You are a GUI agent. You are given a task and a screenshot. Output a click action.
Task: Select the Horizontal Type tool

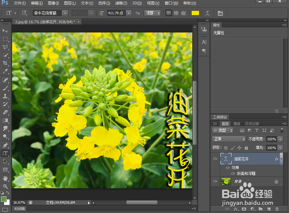(5, 153)
